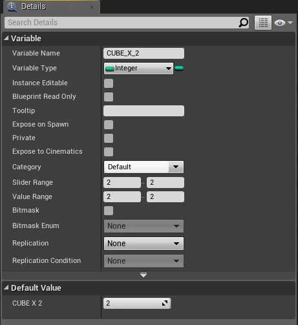
Task: Click the CUBE X 2 default value box
Action: tap(137, 303)
